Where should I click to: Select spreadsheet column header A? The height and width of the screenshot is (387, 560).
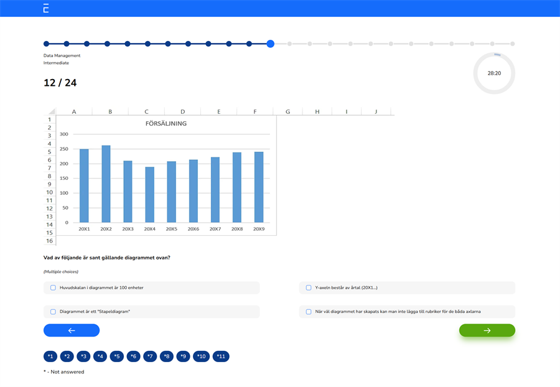click(x=74, y=111)
